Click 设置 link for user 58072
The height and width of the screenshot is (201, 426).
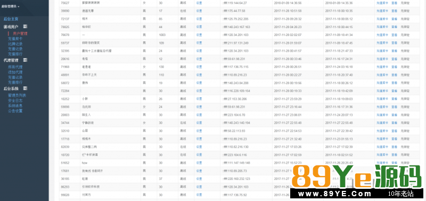[x=199, y=83]
